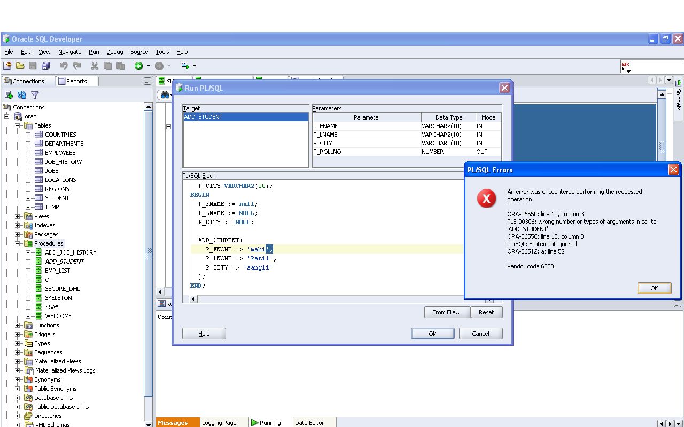This screenshot has width=684, height=427.
Task: Click the From File... button
Action: [x=447, y=312]
